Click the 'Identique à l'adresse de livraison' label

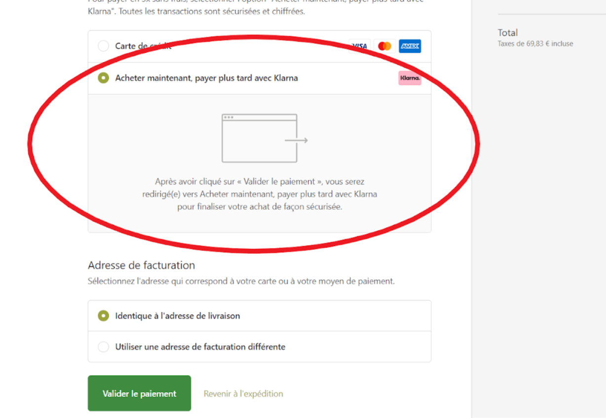click(x=177, y=315)
